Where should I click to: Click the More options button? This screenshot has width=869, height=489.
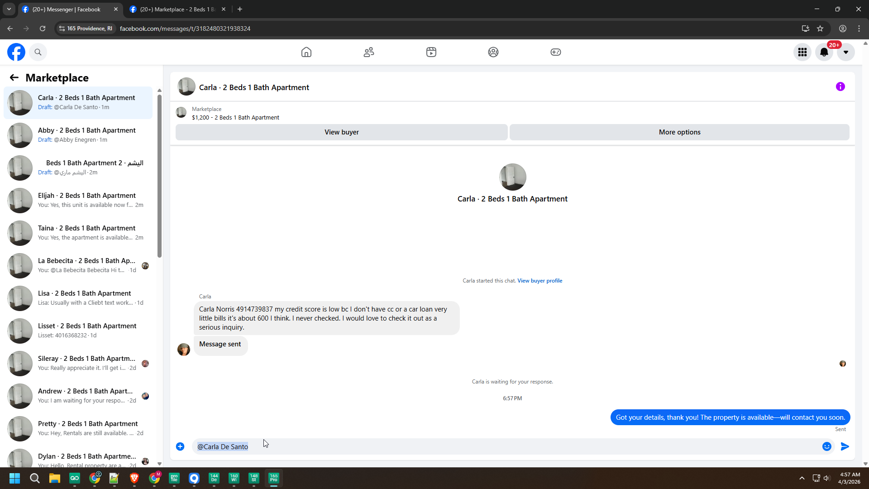tap(680, 132)
